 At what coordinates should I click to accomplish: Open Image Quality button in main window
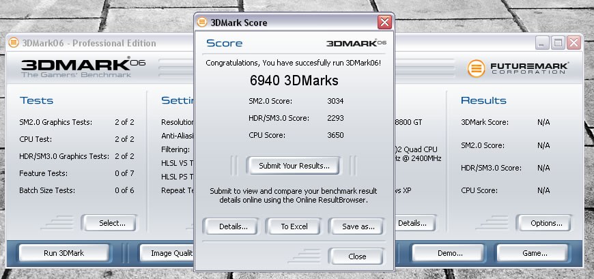click(167, 253)
